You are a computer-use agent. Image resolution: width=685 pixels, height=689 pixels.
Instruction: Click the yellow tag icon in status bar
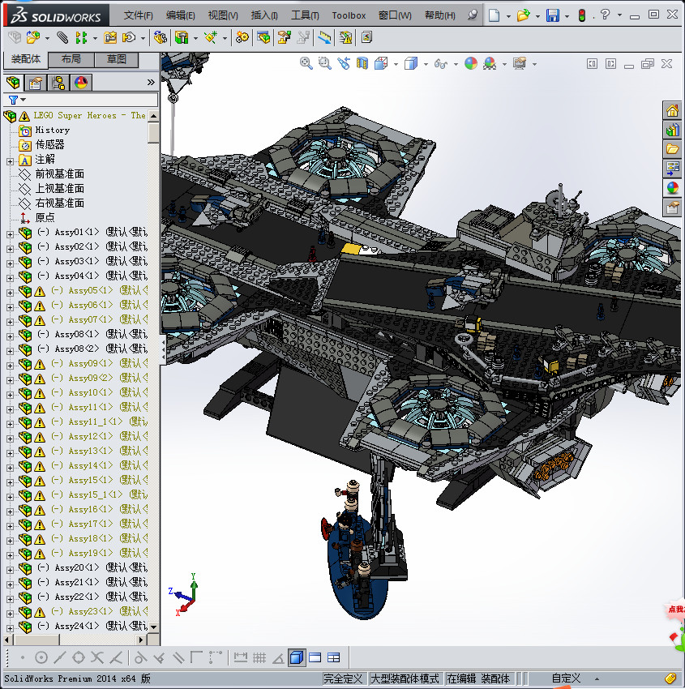[x=670, y=679]
